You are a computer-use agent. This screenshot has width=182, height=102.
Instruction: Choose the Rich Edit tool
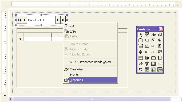coord(141,64)
